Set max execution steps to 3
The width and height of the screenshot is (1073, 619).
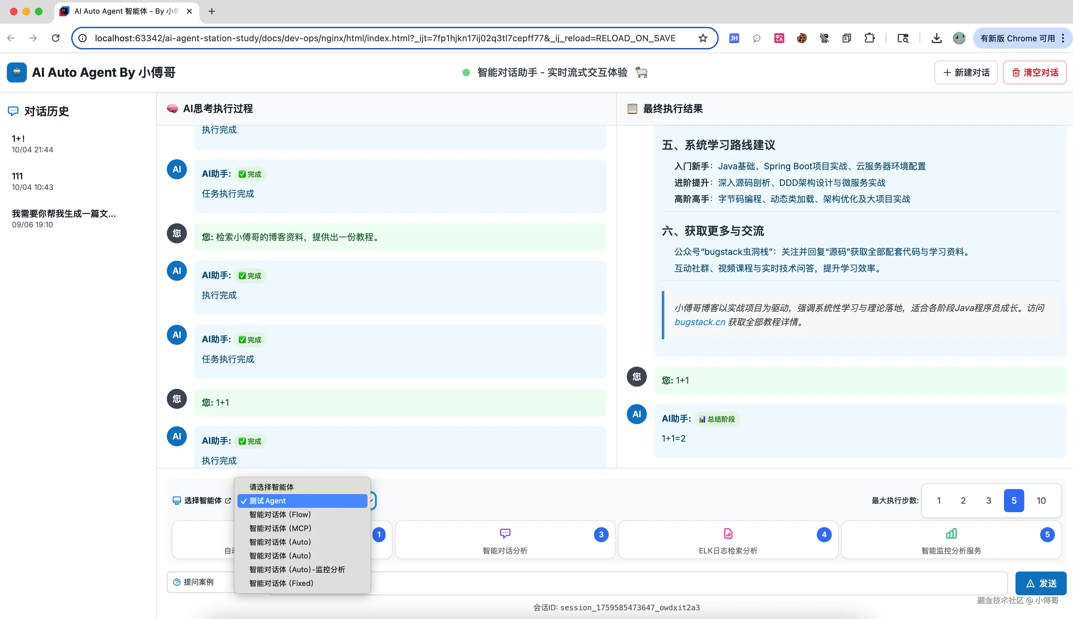[988, 500]
